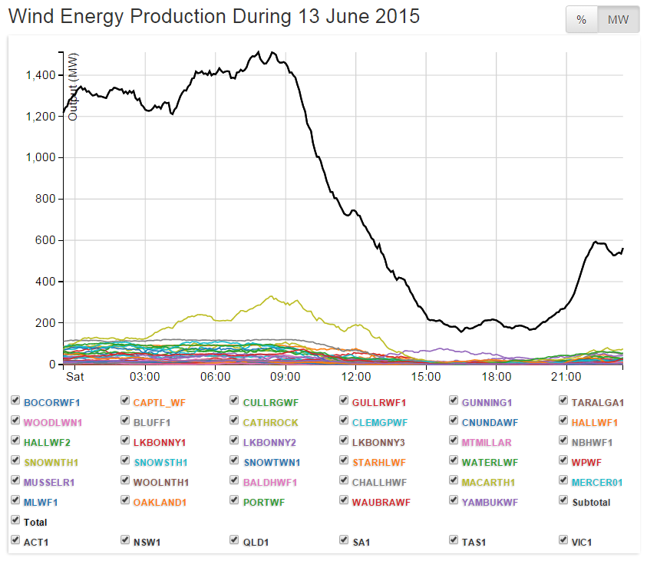Disable the SA1 region checkbox
This screenshot has width=647, height=561.
pyautogui.click(x=345, y=541)
